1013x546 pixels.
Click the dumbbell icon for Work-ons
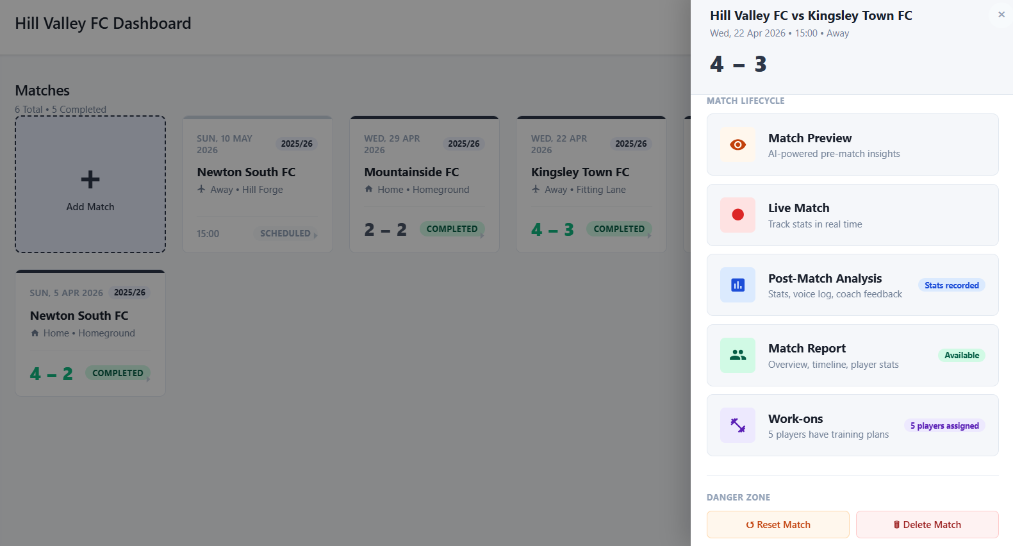point(737,426)
